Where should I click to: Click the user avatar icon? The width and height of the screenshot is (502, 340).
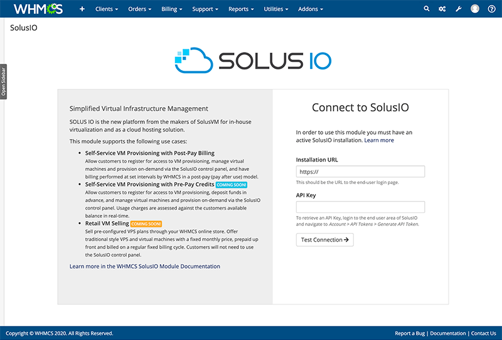[474, 9]
